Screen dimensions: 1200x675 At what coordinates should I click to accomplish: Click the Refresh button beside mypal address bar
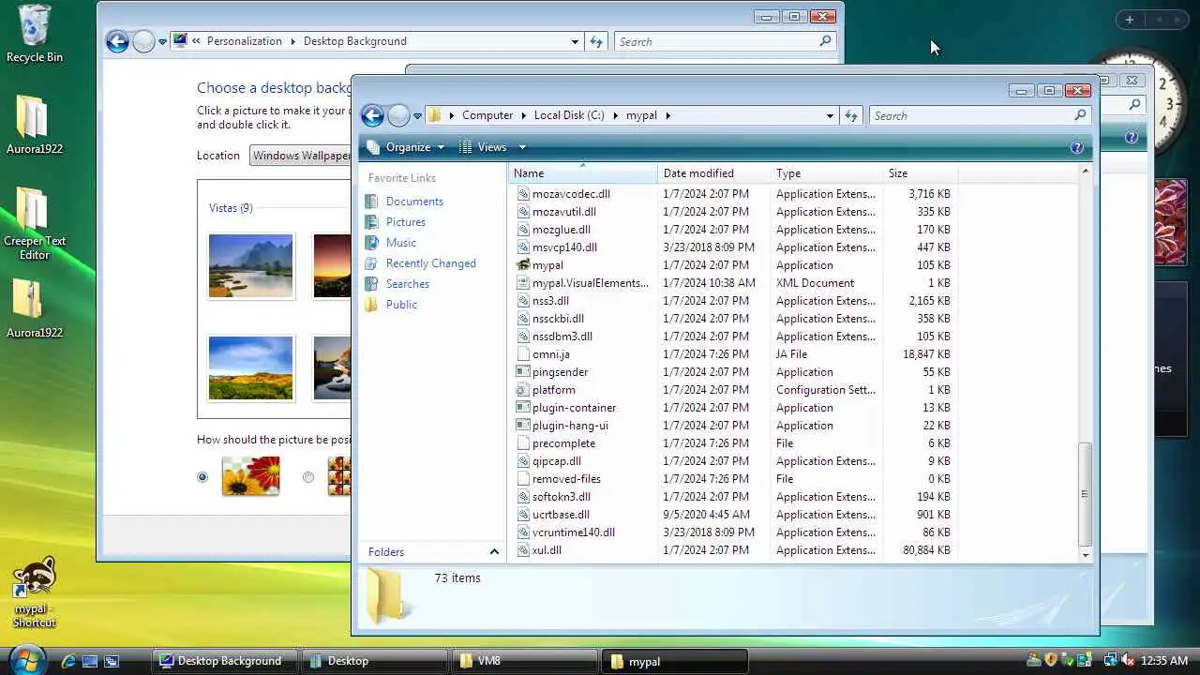point(851,115)
